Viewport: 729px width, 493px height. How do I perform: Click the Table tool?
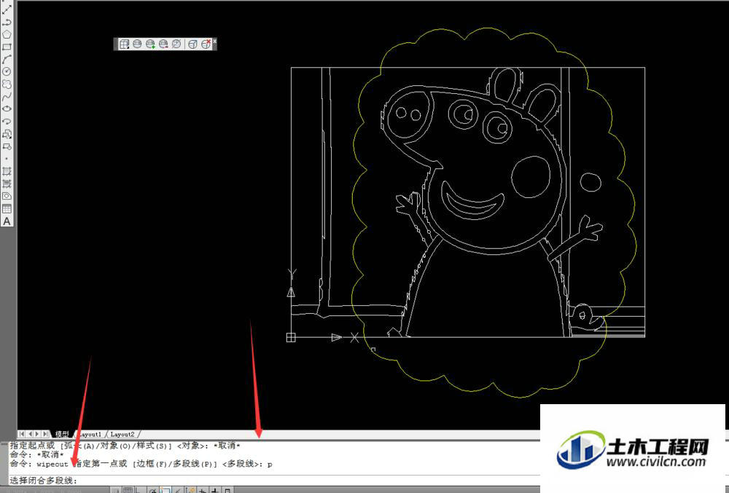pos(7,209)
